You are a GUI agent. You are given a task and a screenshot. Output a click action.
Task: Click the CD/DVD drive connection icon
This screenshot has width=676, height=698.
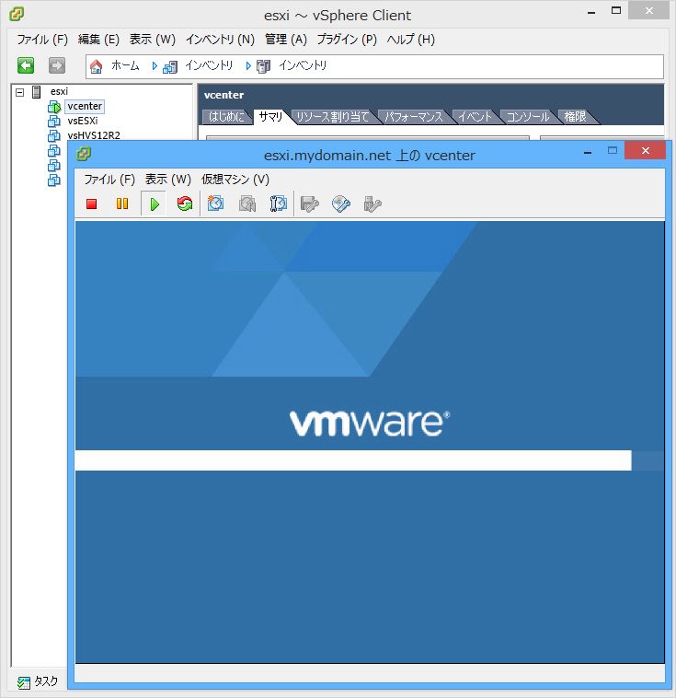pos(340,204)
